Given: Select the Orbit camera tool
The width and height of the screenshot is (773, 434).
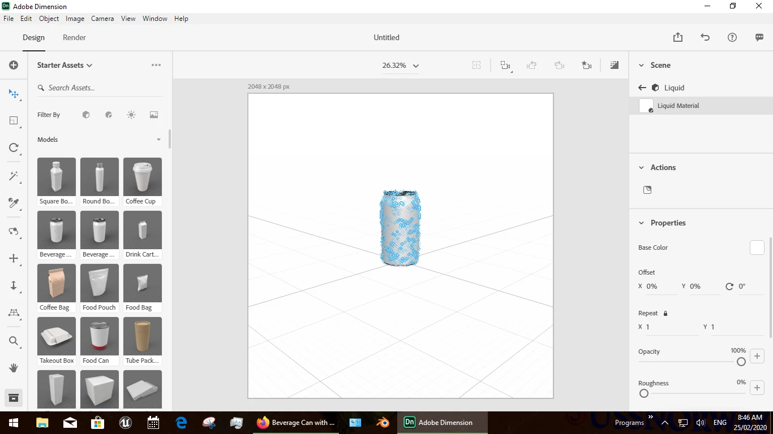Looking at the screenshot, I should click(x=14, y=231).
